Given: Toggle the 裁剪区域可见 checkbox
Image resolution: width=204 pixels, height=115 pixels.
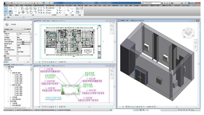Looking at the screenshot, I should 18,60.
